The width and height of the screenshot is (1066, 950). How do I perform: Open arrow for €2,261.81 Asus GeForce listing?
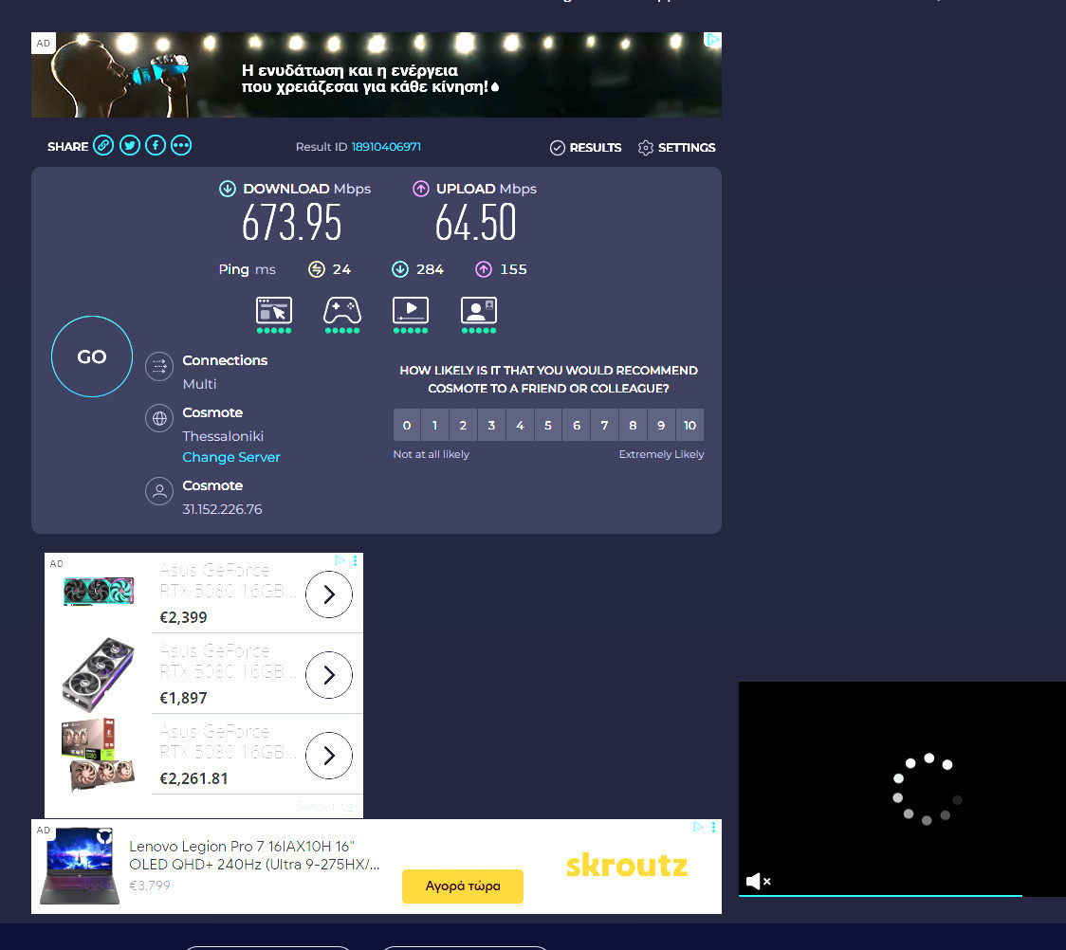coord(329,756)
